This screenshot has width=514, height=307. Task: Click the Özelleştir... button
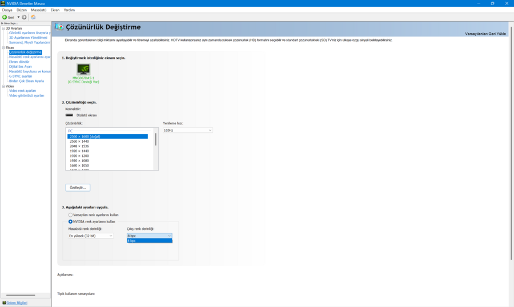(x=78, y=188)
